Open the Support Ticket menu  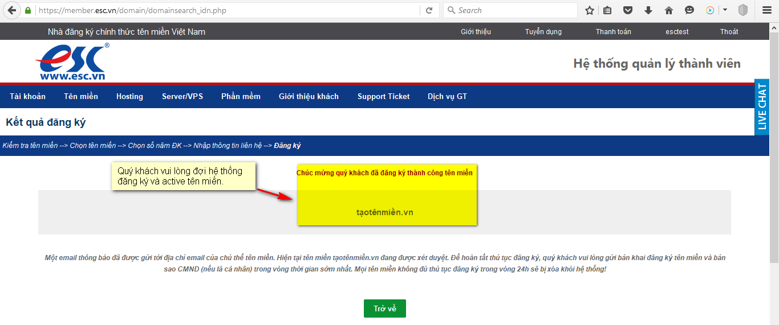[384, 96]
